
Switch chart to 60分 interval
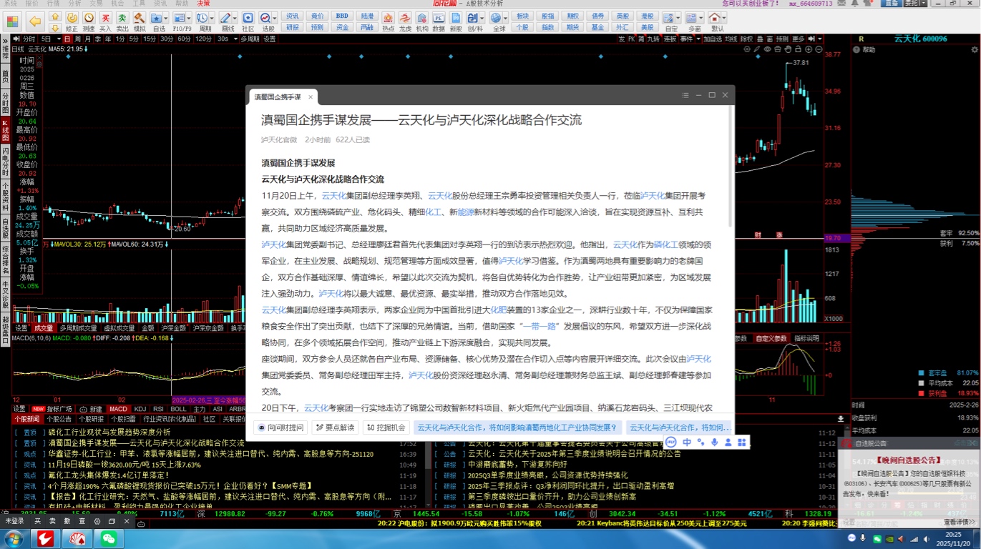pyautogui.click(x=183, y=39)
